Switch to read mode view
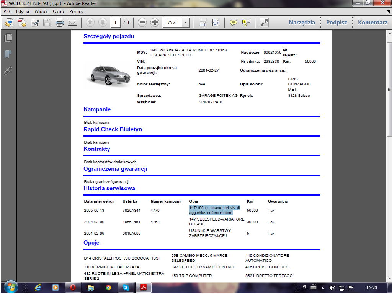The image size is (392, 294). (x=264, y=23)
